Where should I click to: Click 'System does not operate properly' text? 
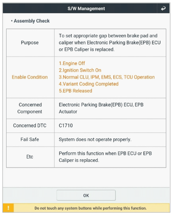(95, 139)
